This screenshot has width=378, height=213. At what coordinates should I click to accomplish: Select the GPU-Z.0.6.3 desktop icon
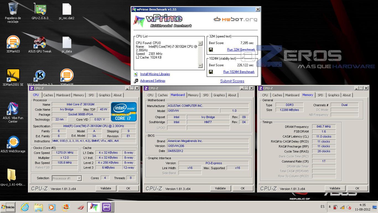click(x=40, y=9)
